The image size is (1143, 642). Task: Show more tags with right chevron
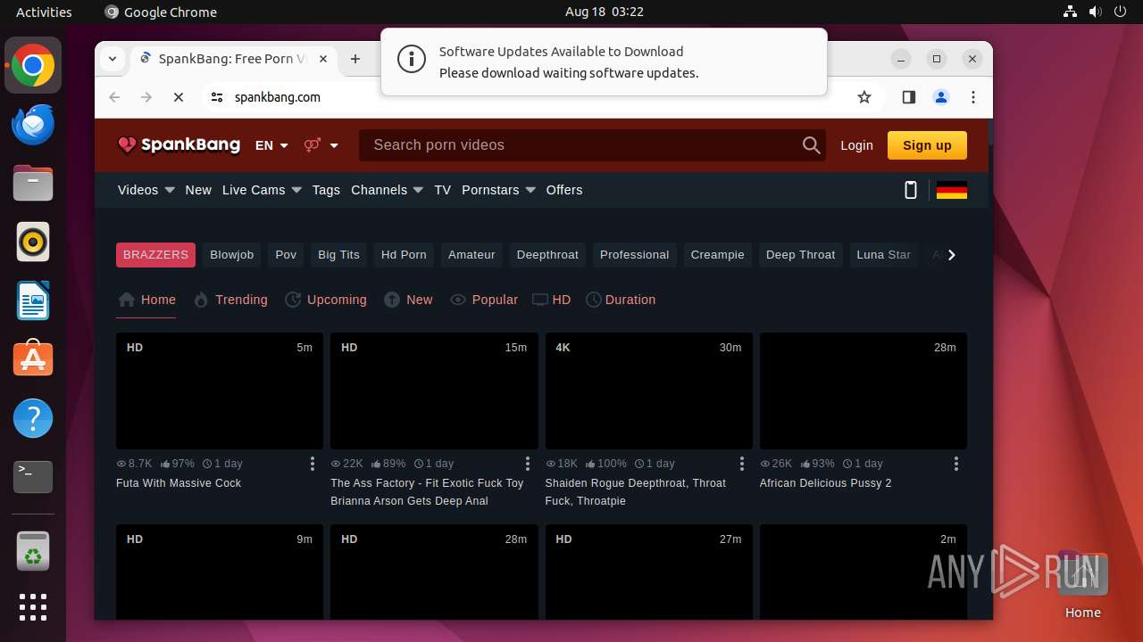pos(952,255)
